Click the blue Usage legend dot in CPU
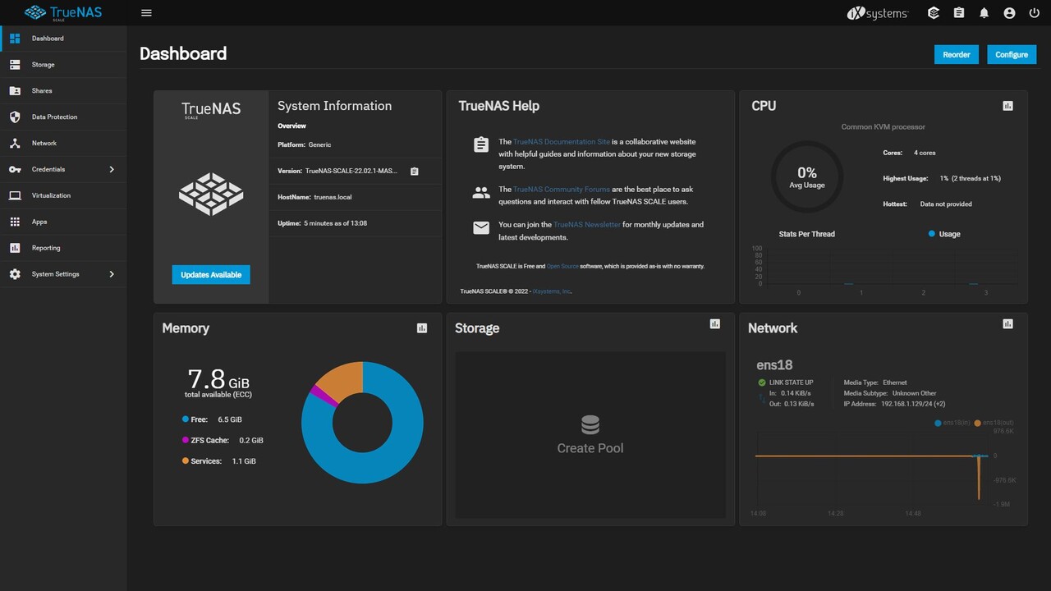Viewport: 1051px width, 591px height. (932, 234)
